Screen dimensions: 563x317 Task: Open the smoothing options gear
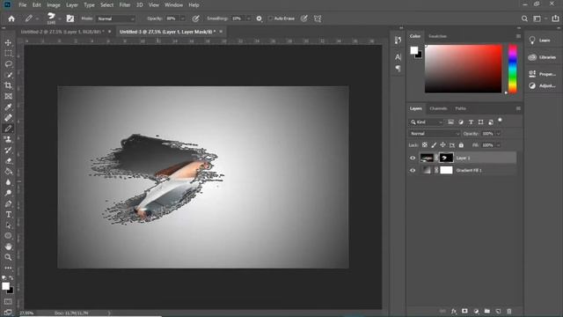[259, 18]
